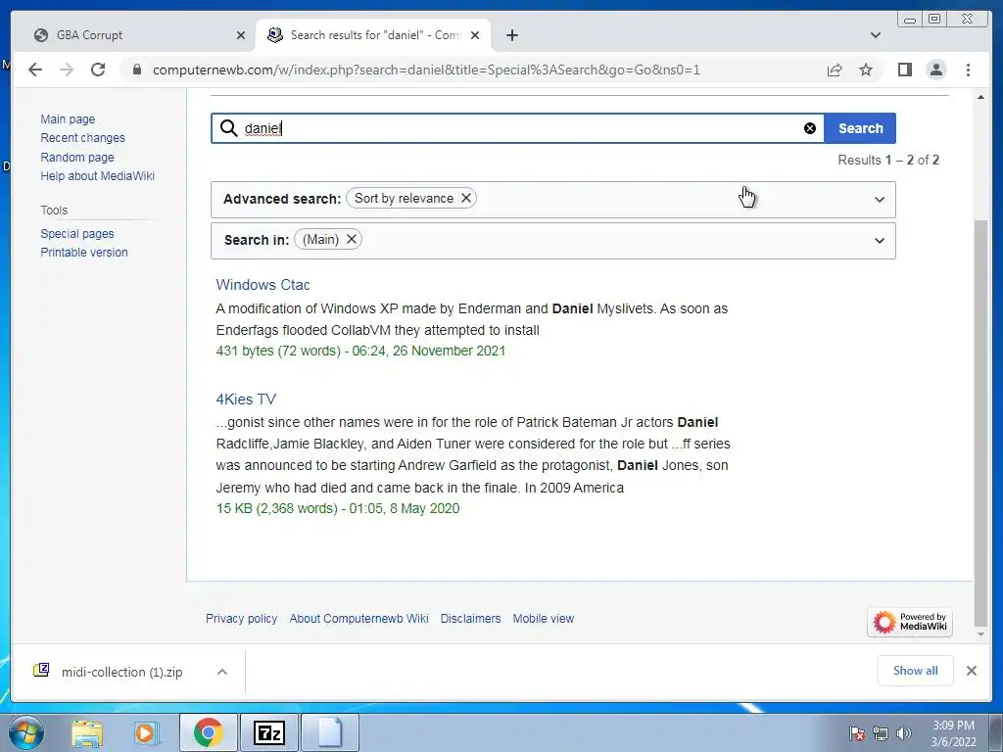The image size is (1003, 752).
Task: Close the Search results tab
Action: [475, 35]
